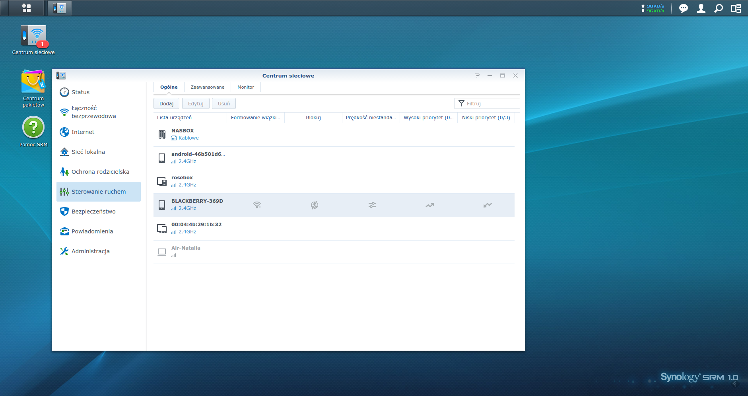Open the Status section
748x396 pixels.
pyautogui.click(x=99, y=92)
